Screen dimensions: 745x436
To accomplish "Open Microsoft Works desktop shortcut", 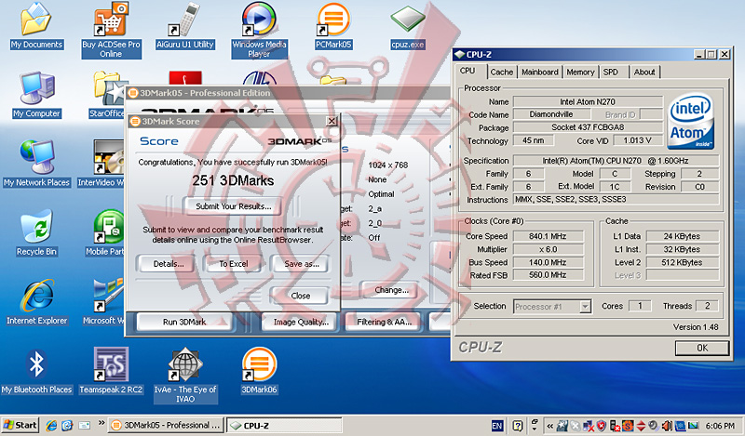I will point(104,302).
